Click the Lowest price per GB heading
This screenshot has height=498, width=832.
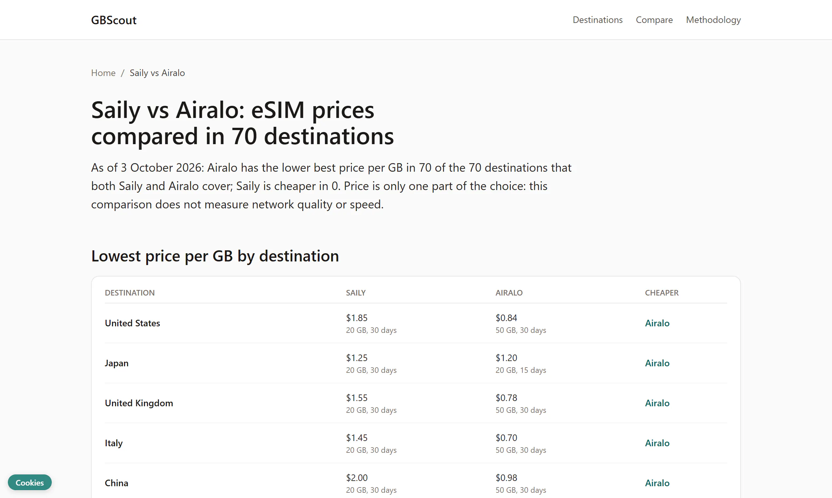(x=215, y=256)
